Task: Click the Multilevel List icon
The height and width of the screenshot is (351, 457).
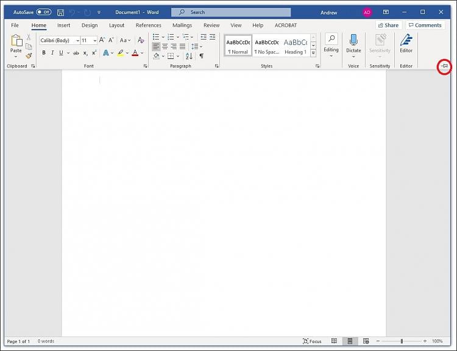Action: pos(186,37)
